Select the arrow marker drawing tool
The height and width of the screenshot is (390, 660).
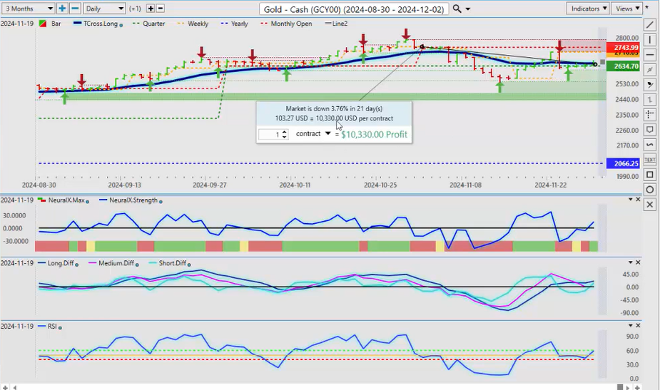point(650,85)
